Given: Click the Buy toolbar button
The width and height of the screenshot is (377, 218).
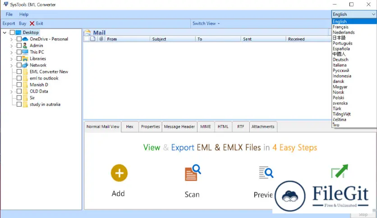Looking at the screenshot, I should coord(23,23).
